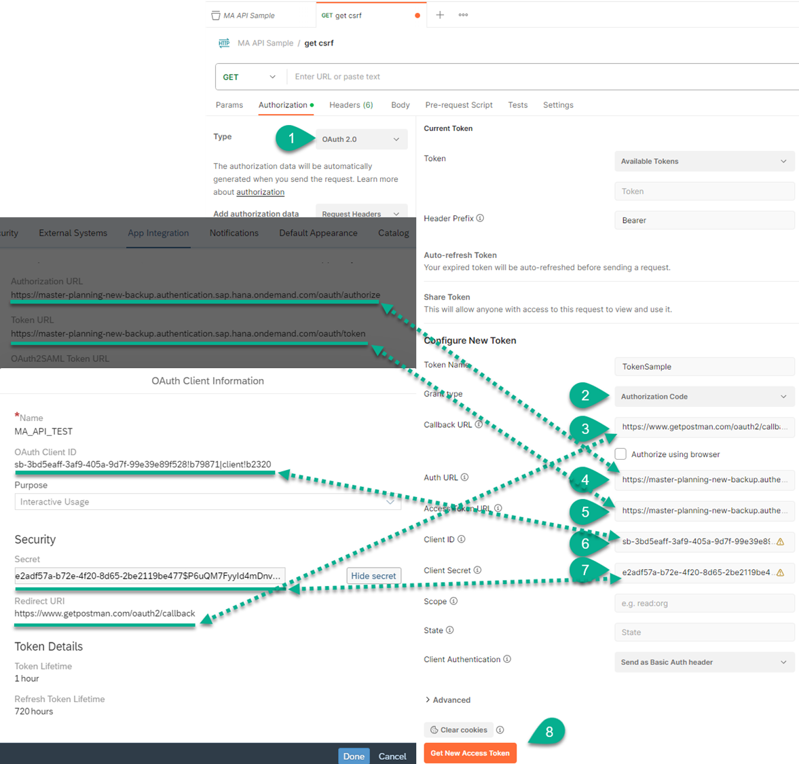Click MA API Sample breadcrumb link
Screen dimensions: 799x764
[x=265, y=43]
